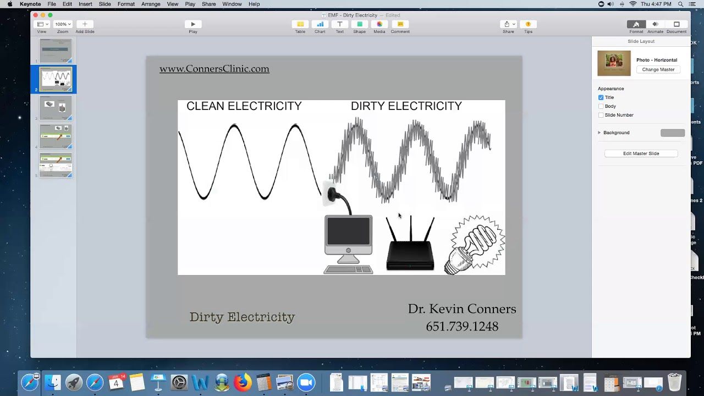Open the Chart tool in toolbar
The height and width of the screenshot is (396, 704).
tap(320, 24)
